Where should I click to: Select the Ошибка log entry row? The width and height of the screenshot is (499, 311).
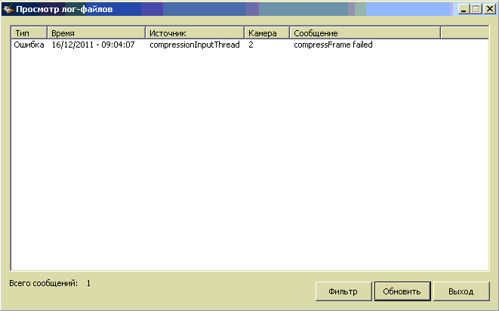(x=29, y=45)
